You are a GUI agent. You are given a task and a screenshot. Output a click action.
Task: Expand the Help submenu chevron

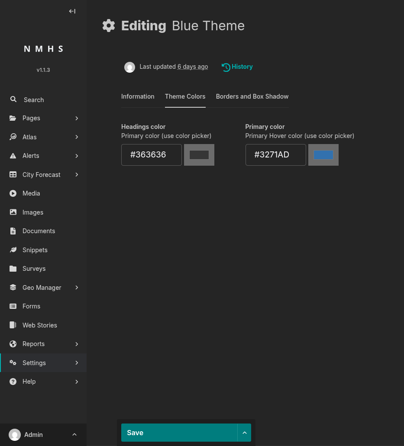click(77, 382)
